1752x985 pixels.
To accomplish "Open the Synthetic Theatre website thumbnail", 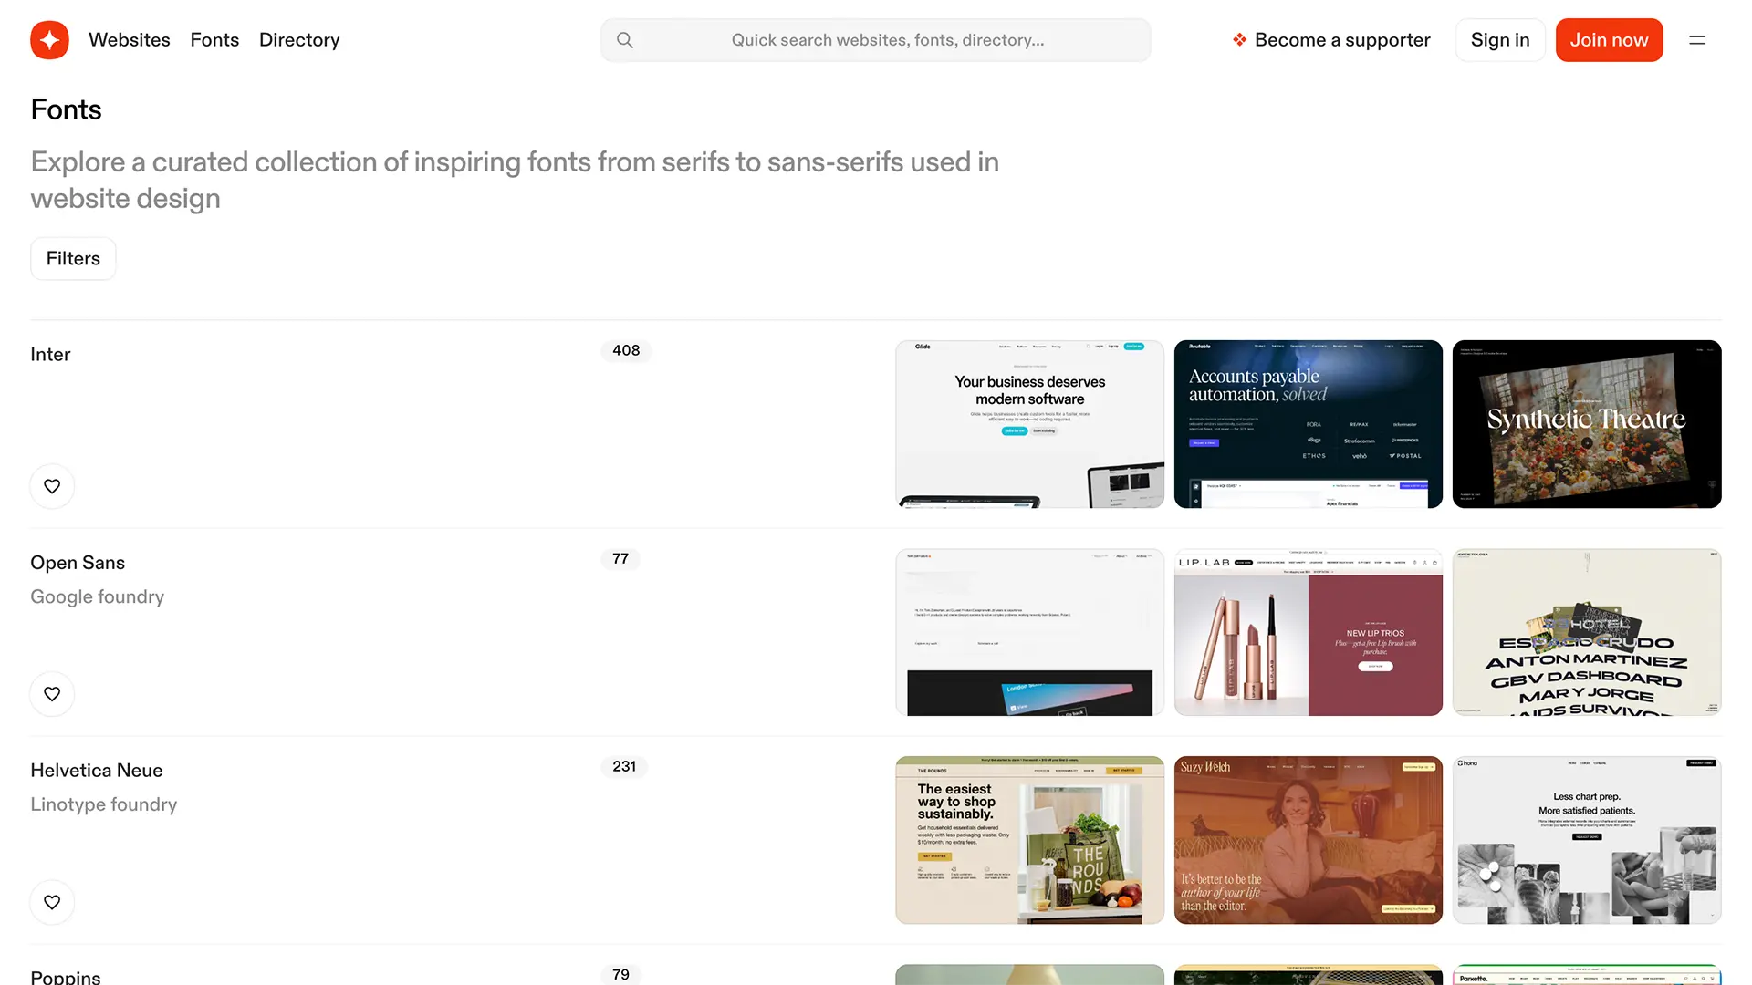I will (1587, 424).
